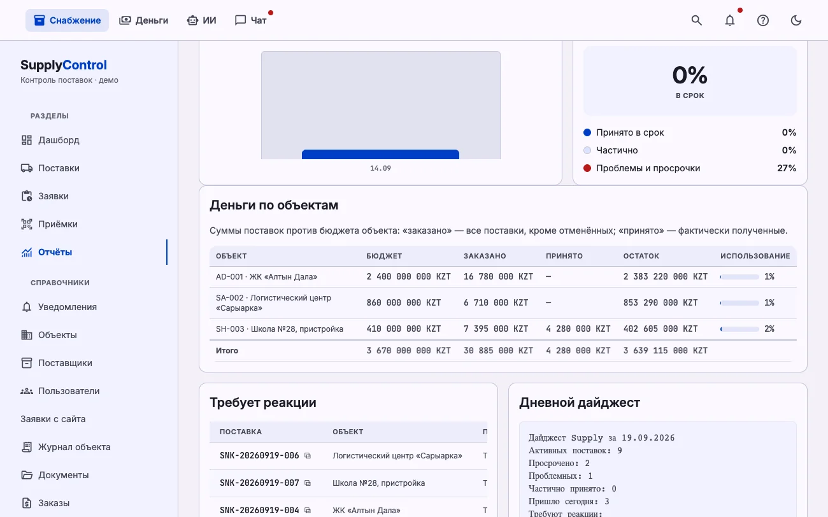The height and width of the screenshot is (517, 828).
Task: Click the Журнал объекта icon
Action: [x=27, y=447]
